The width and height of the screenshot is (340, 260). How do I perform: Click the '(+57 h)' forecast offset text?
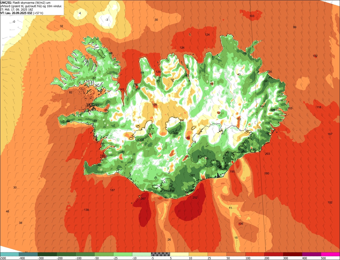(38, 13)
